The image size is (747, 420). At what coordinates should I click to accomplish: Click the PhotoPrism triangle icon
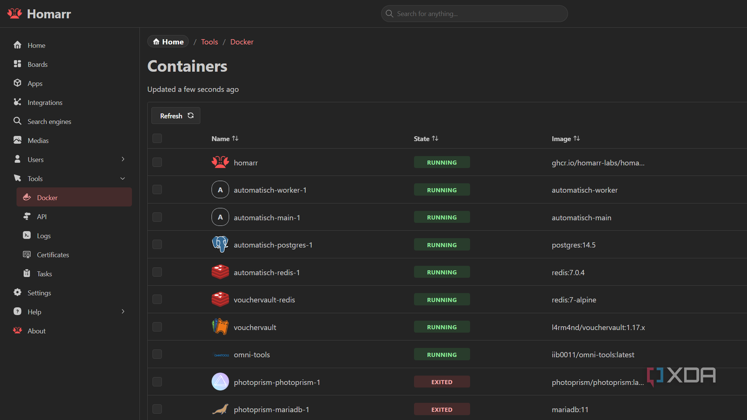220,382
